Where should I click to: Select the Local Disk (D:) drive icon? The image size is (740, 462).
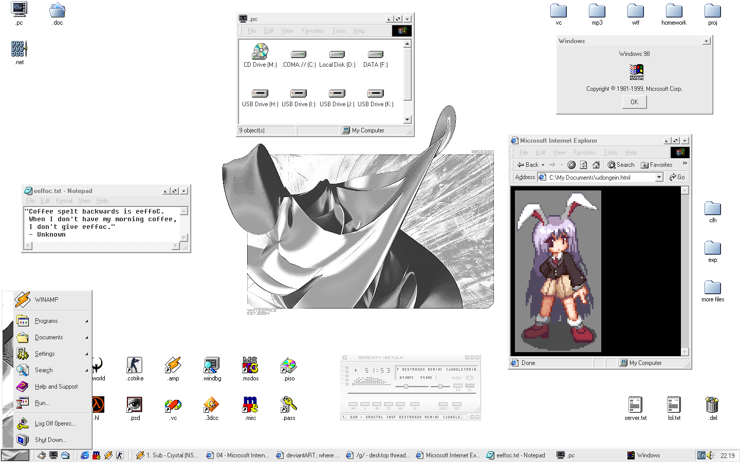(x=337, y=59)
